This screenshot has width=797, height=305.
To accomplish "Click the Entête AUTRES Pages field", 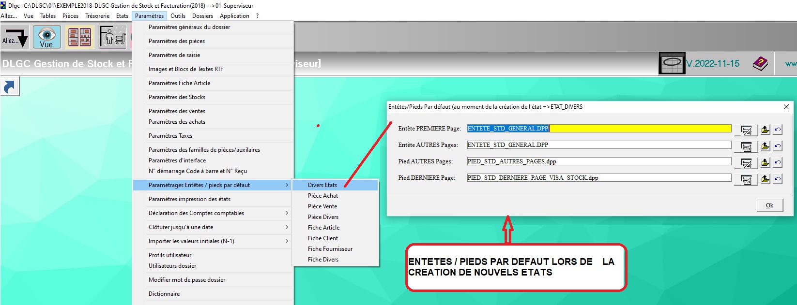I will pyautogui.click(x=599, y=145).
